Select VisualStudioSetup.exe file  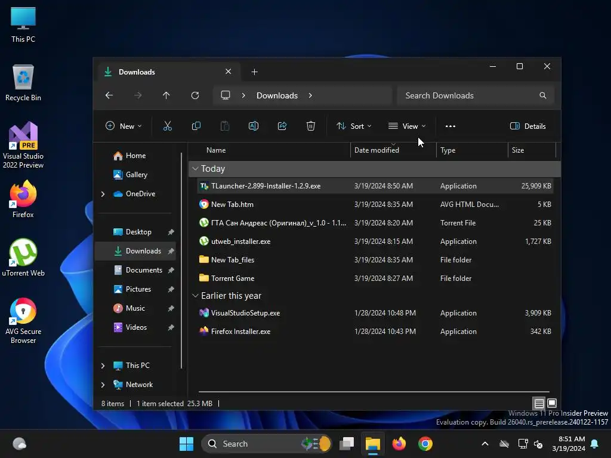[375, 312]
